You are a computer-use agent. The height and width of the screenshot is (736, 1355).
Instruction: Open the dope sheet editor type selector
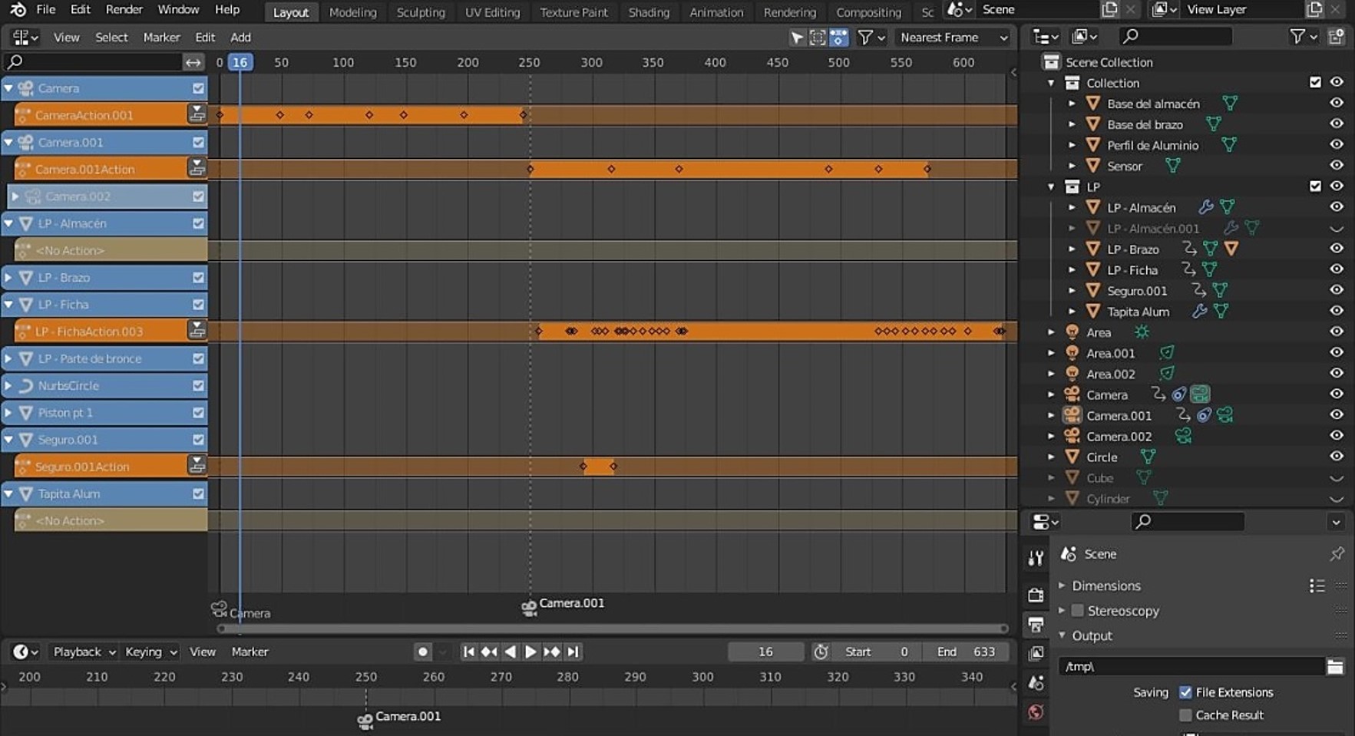click(25, 37)
